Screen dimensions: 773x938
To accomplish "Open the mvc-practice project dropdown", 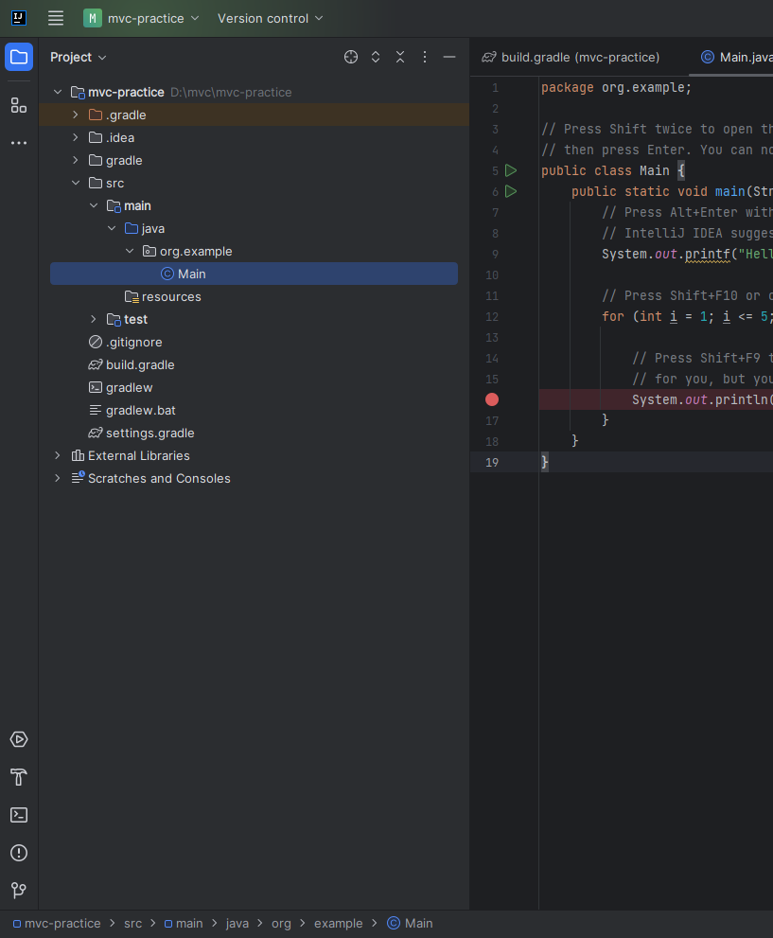I will (141, 19).
